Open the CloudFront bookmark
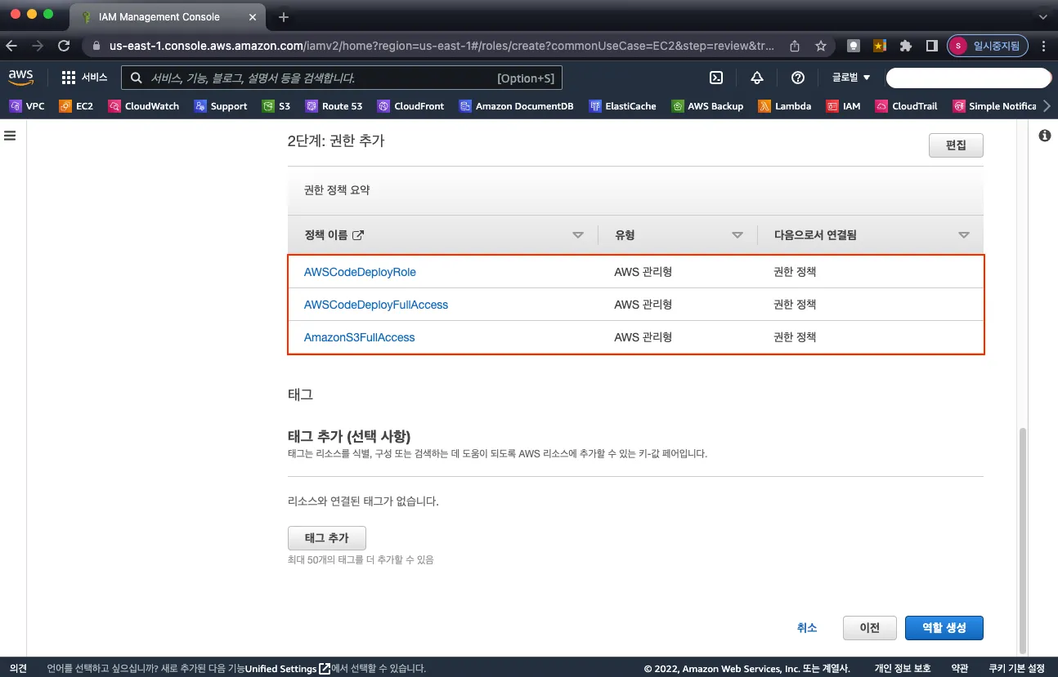This screenshot has width=1058, height=677. [x=410, y=106]
